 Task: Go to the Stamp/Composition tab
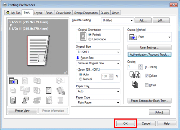pos(86,13)
